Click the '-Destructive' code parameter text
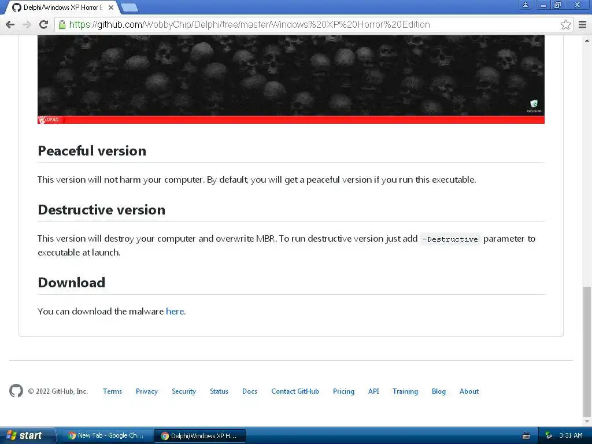This screenshot has height=444, width=592. [x=450, y=239]
